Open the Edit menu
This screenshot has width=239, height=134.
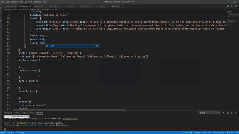click(x=7, y=2)
